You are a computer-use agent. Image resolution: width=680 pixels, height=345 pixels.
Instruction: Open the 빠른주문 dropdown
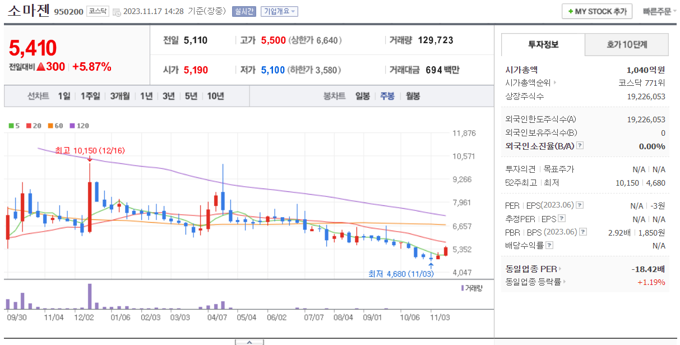[x=660, y=12]
